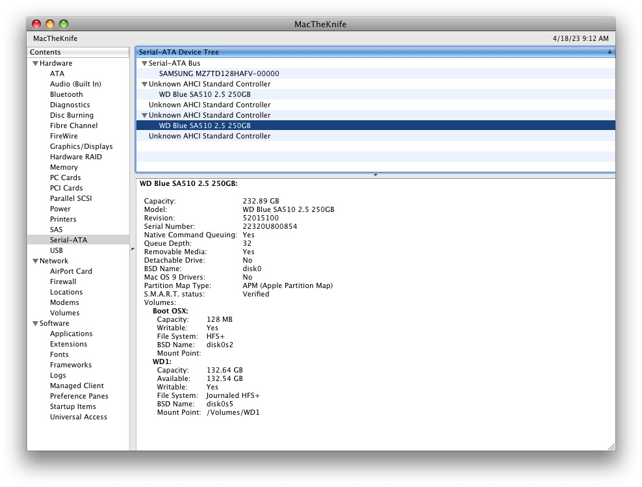This screenshot has width=642, height=487.
Task: Click the yellow minimize window button
Action: 50,24
